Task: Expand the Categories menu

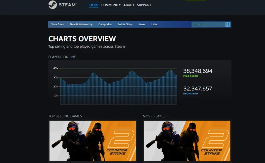Action: pyautogui.click(x=105, y=24)
